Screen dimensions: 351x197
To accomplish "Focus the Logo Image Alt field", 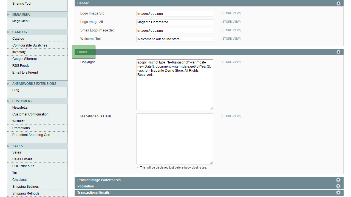I will [175, 22].
